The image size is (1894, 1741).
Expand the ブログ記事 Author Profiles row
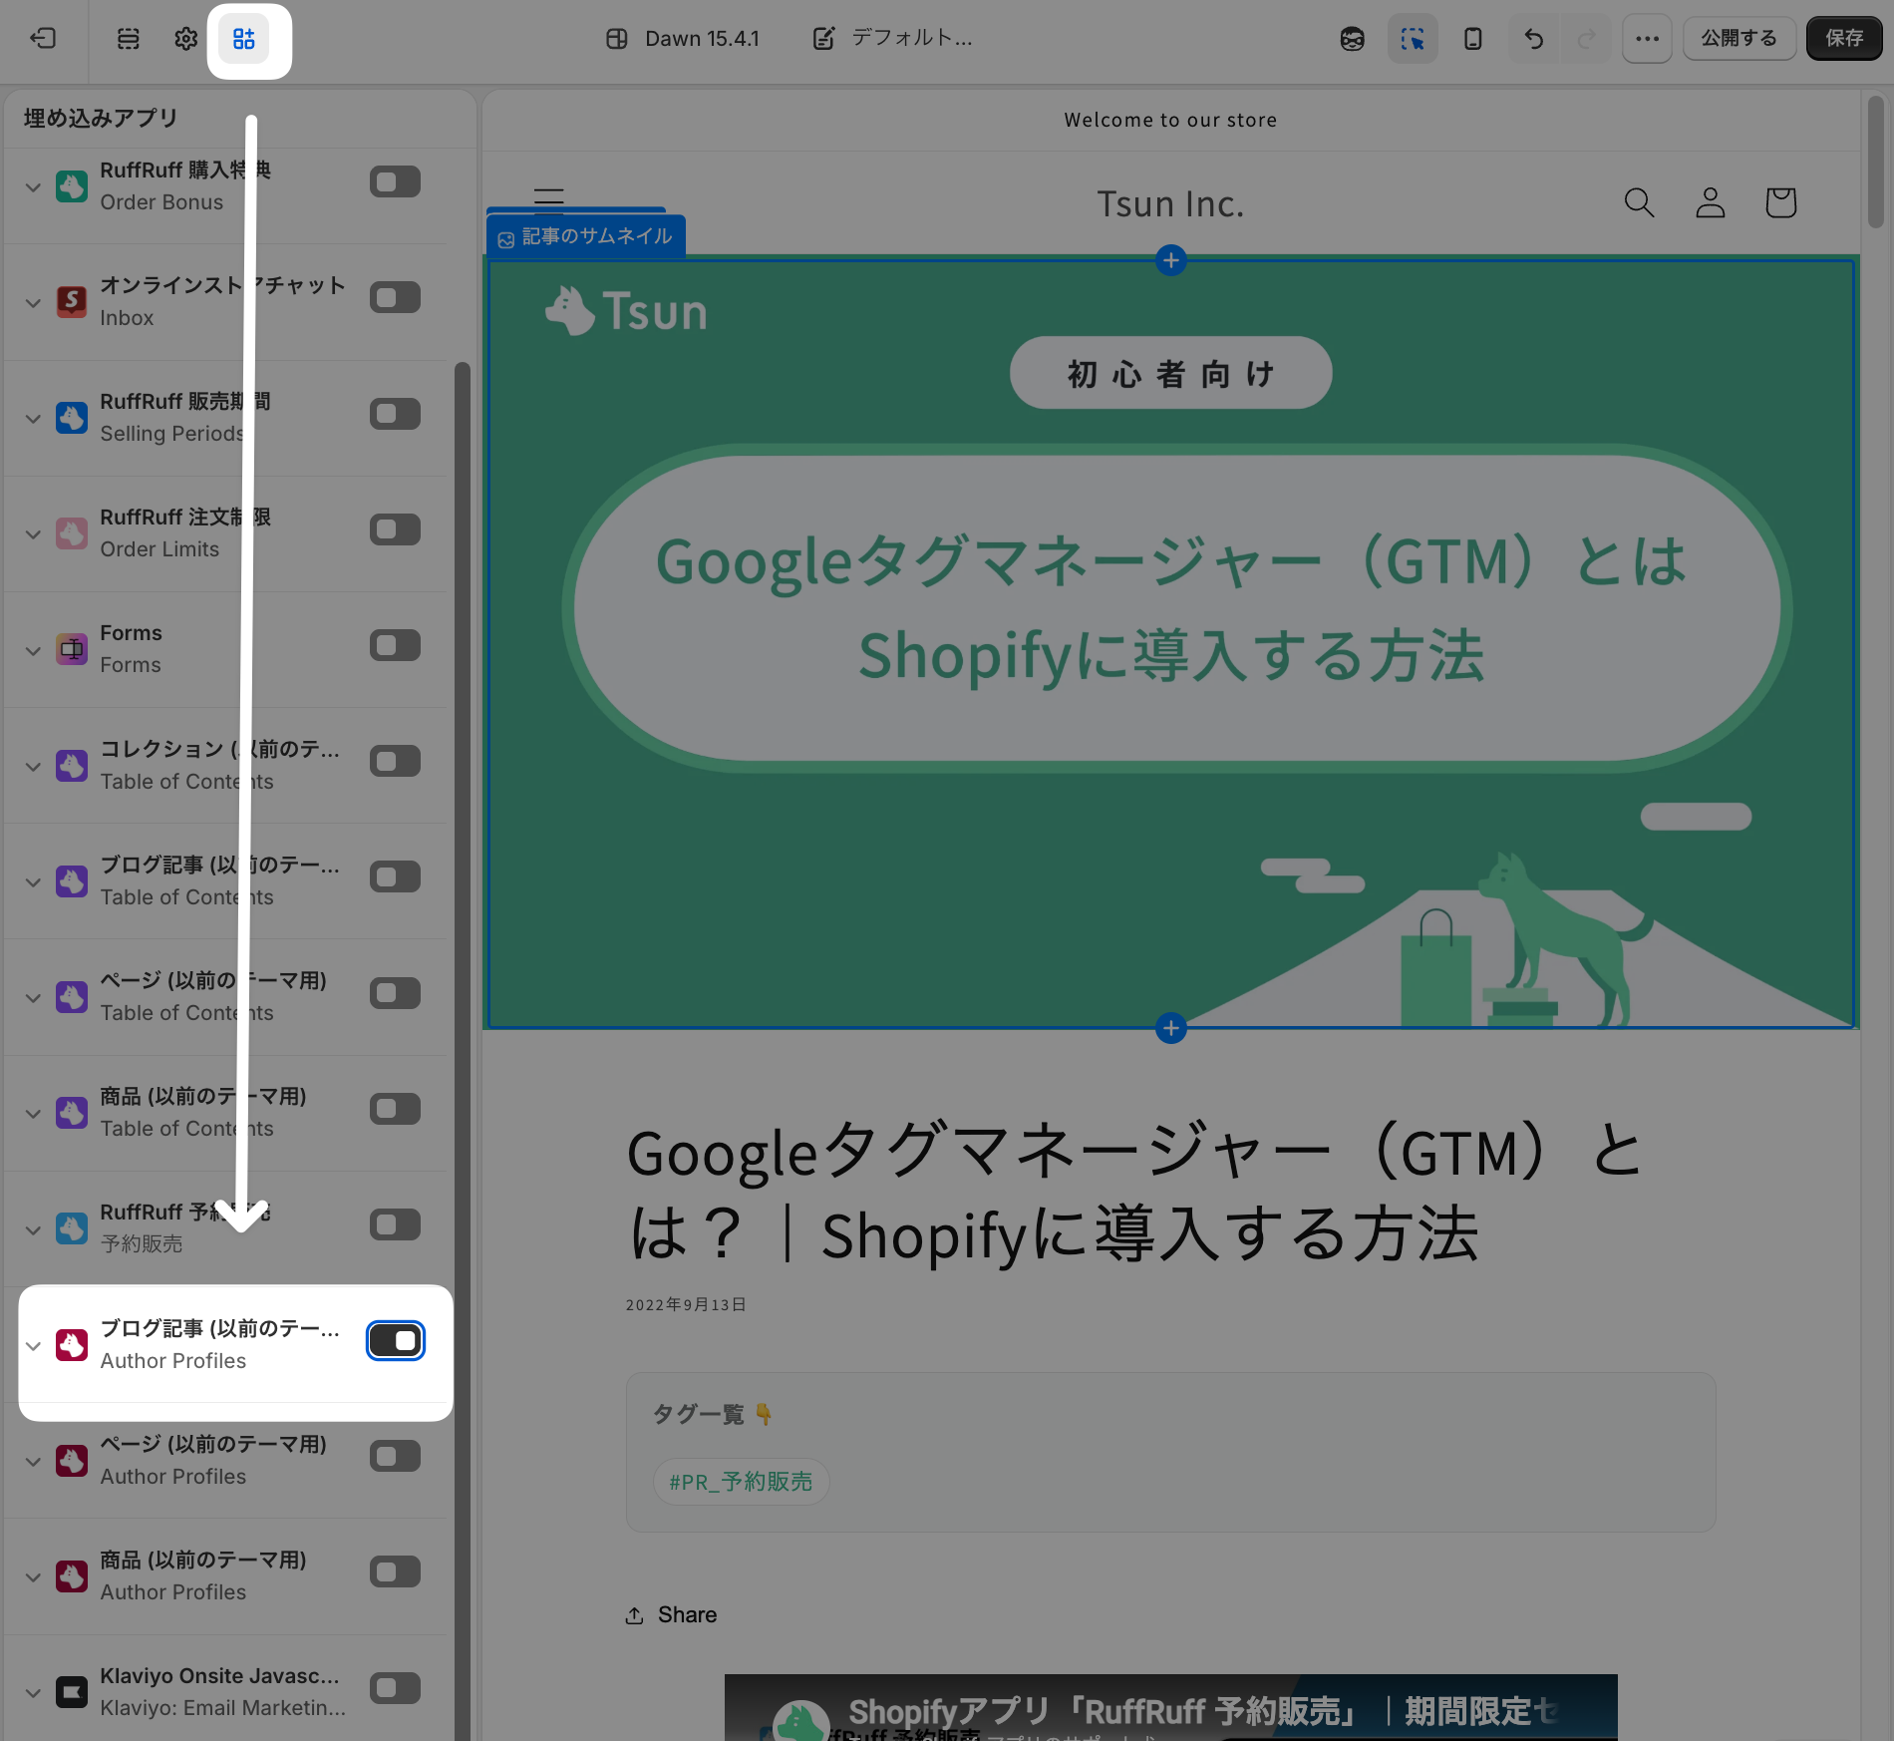33,1346
